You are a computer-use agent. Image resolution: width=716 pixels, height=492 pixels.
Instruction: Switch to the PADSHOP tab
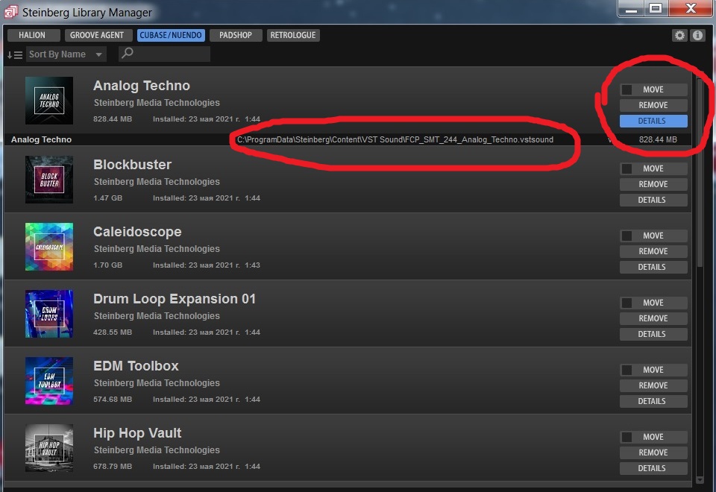pos(236,35)
